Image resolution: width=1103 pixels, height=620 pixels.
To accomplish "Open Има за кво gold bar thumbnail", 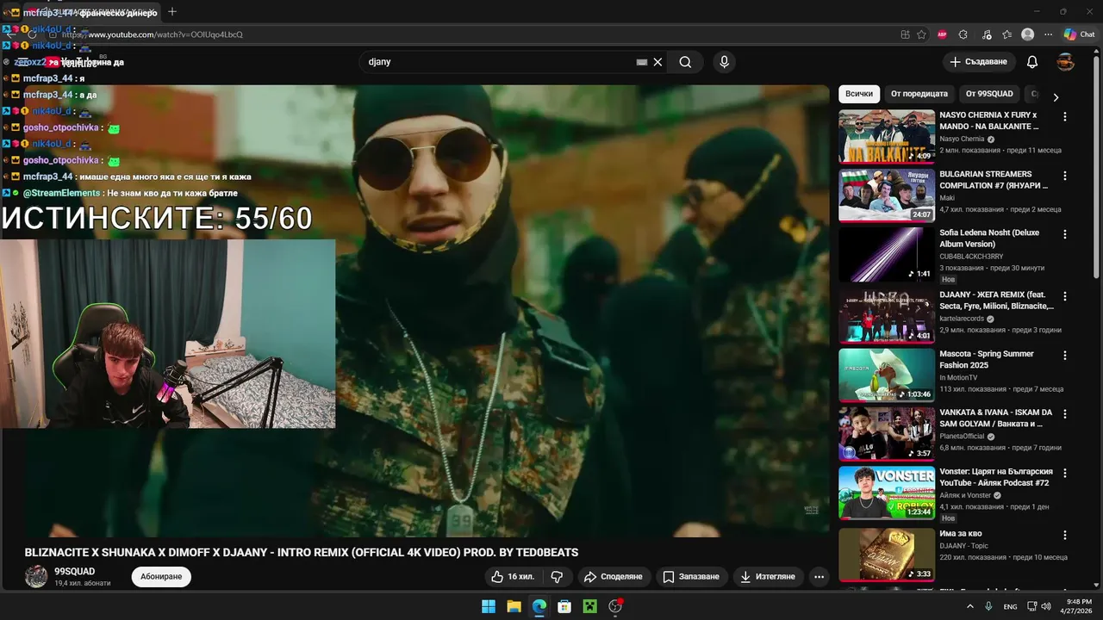I will 887,555.
